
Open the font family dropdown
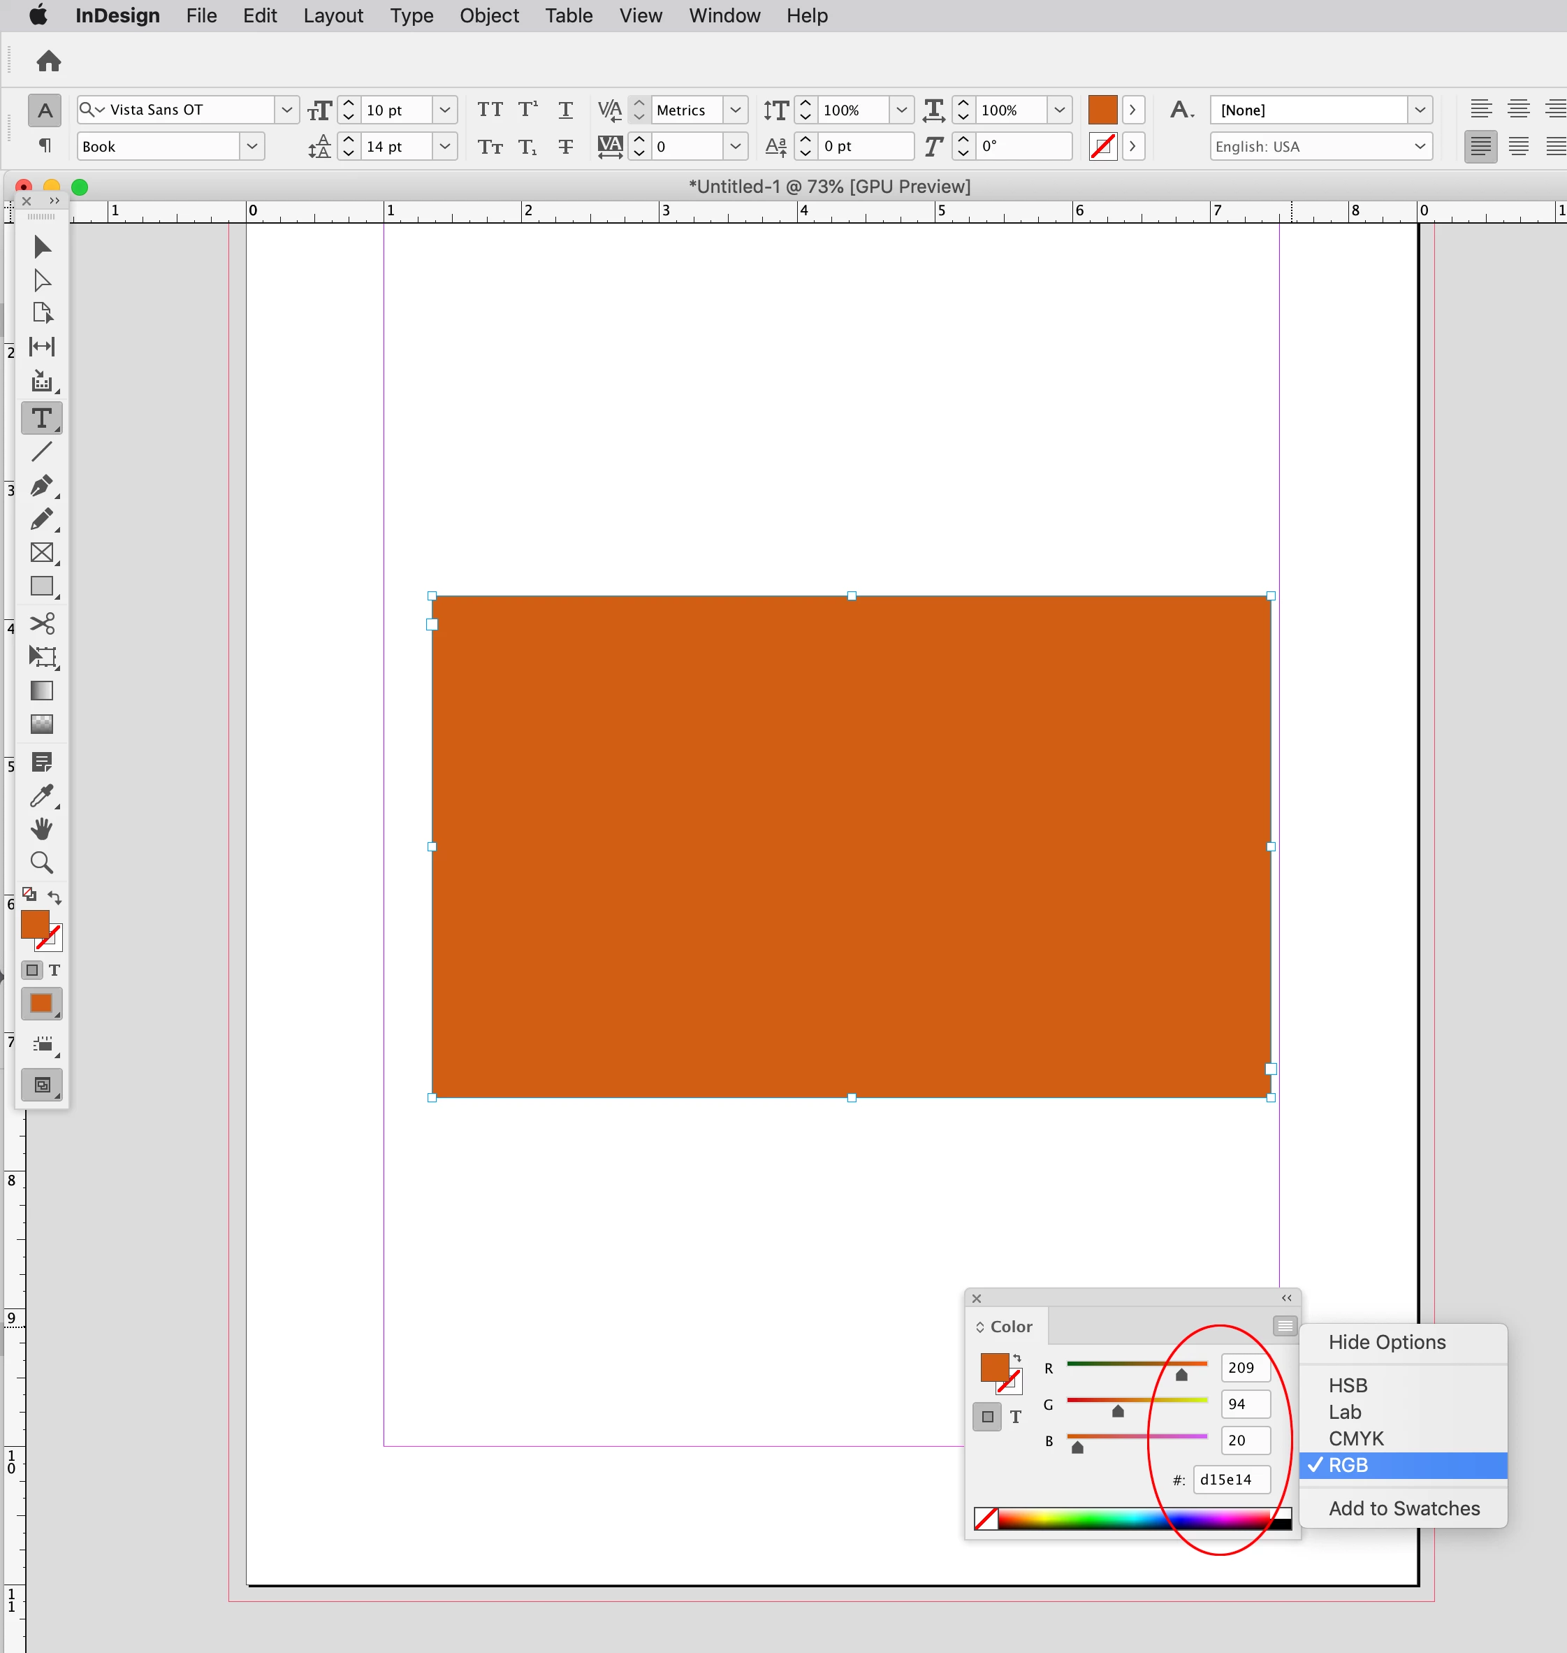[x=286, y=110]
